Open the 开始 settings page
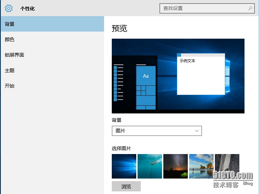Screen dimensions: 259x194 pyautogui.click(x=53, y=86)
